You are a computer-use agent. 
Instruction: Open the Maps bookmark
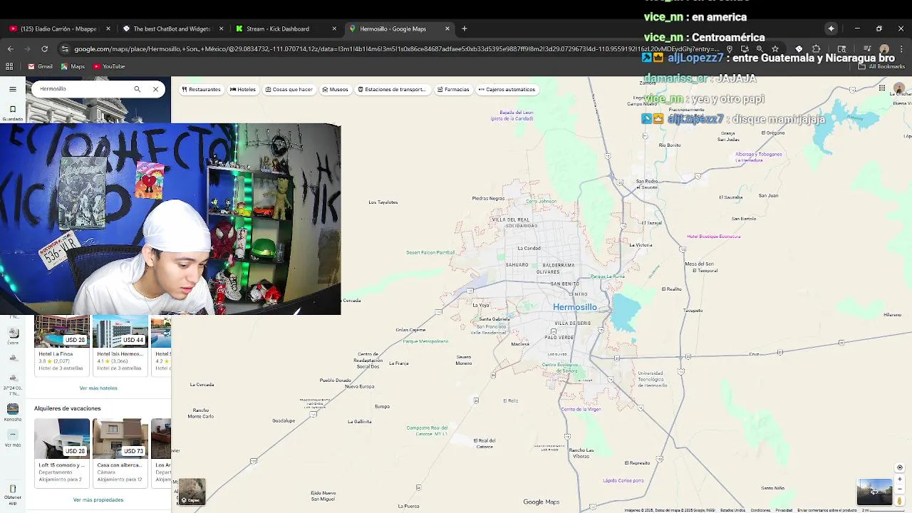[73, 66]
